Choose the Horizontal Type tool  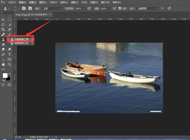(9, 54)
